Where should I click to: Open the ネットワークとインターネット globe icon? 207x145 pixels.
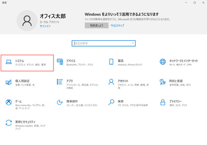(163, 62)
